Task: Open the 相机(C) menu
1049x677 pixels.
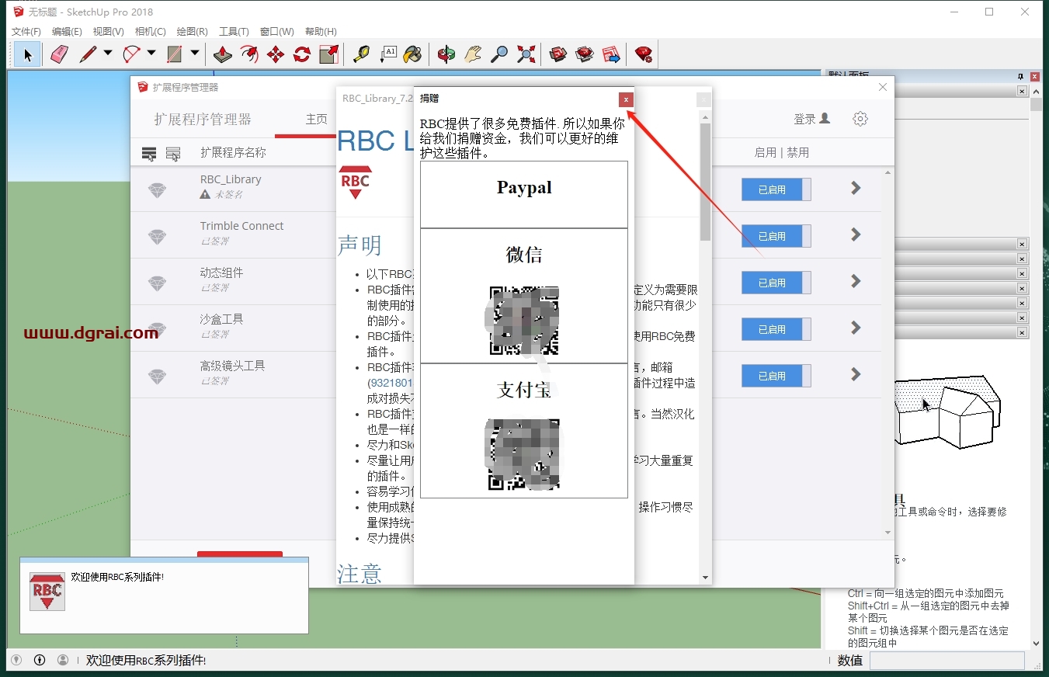Action: pyautogui.click(x=150, y=32)
